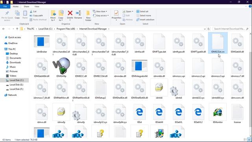Open the File menu tab
Viewport: 252px width, 142px height.
pos(5,6)
